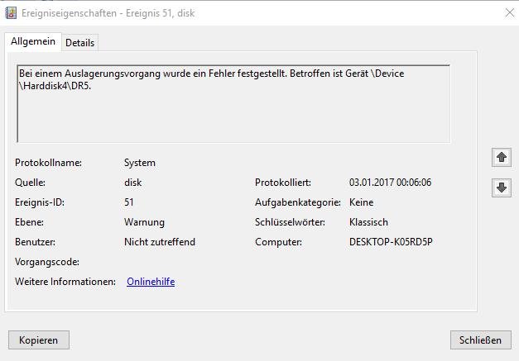This screenshot has height=361, width=519.
Task: Click the Quelle label
Action: [x=30, y=183]
